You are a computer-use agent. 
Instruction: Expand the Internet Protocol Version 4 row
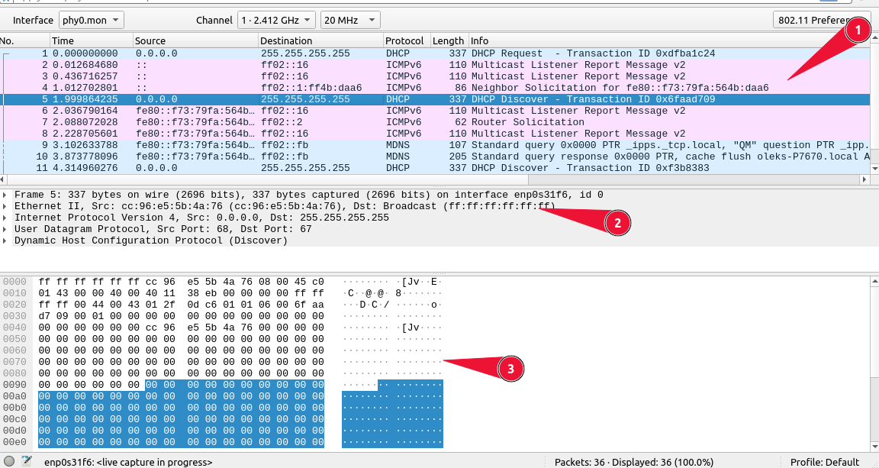(6, 218)
